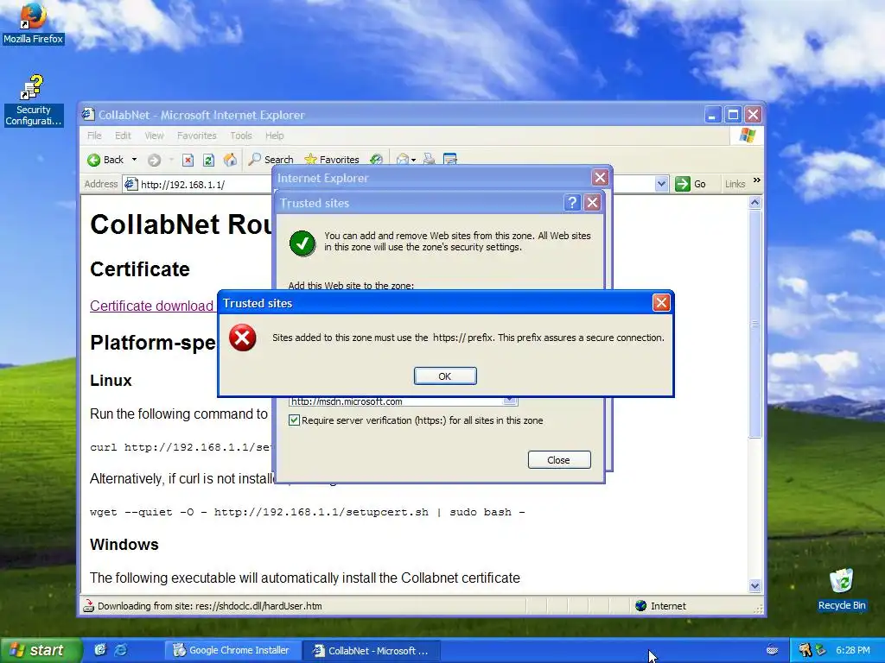Open the Favorites pane in IE toolbar
The image size is (885, 663).
click(331, 160)
